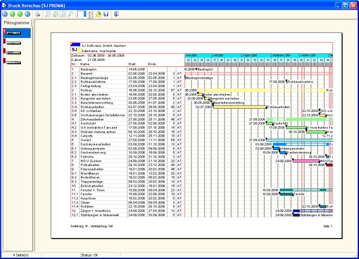Click the page number input field
This screenshot has height=259, width=359.
coord(83,14)
